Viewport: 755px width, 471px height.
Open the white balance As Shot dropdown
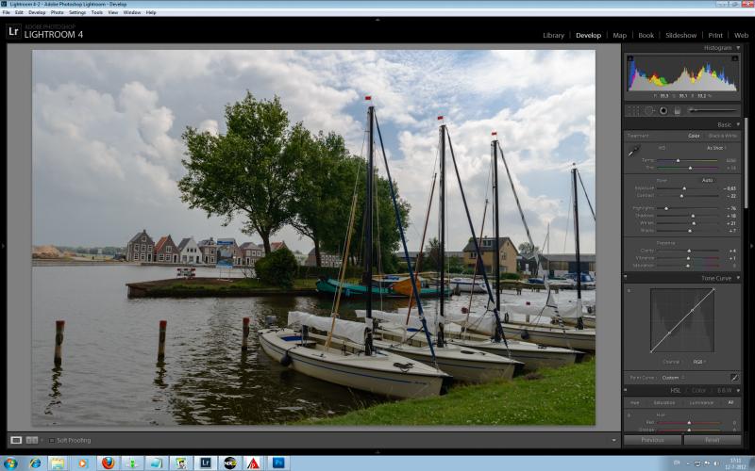pos(716,148)
